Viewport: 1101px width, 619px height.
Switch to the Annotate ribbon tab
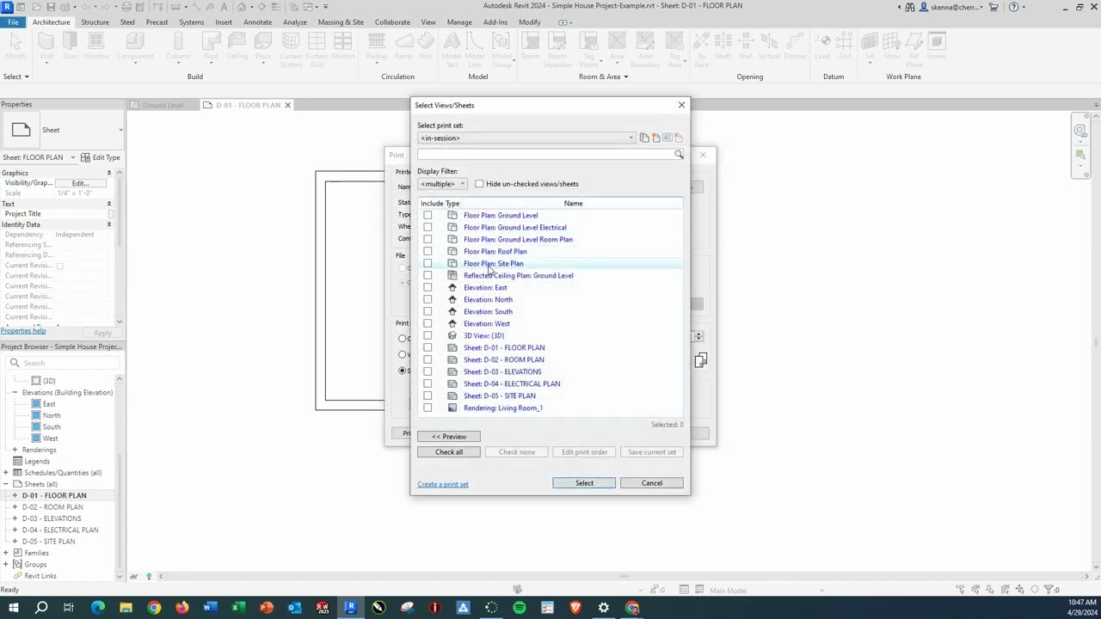(257, 22)
